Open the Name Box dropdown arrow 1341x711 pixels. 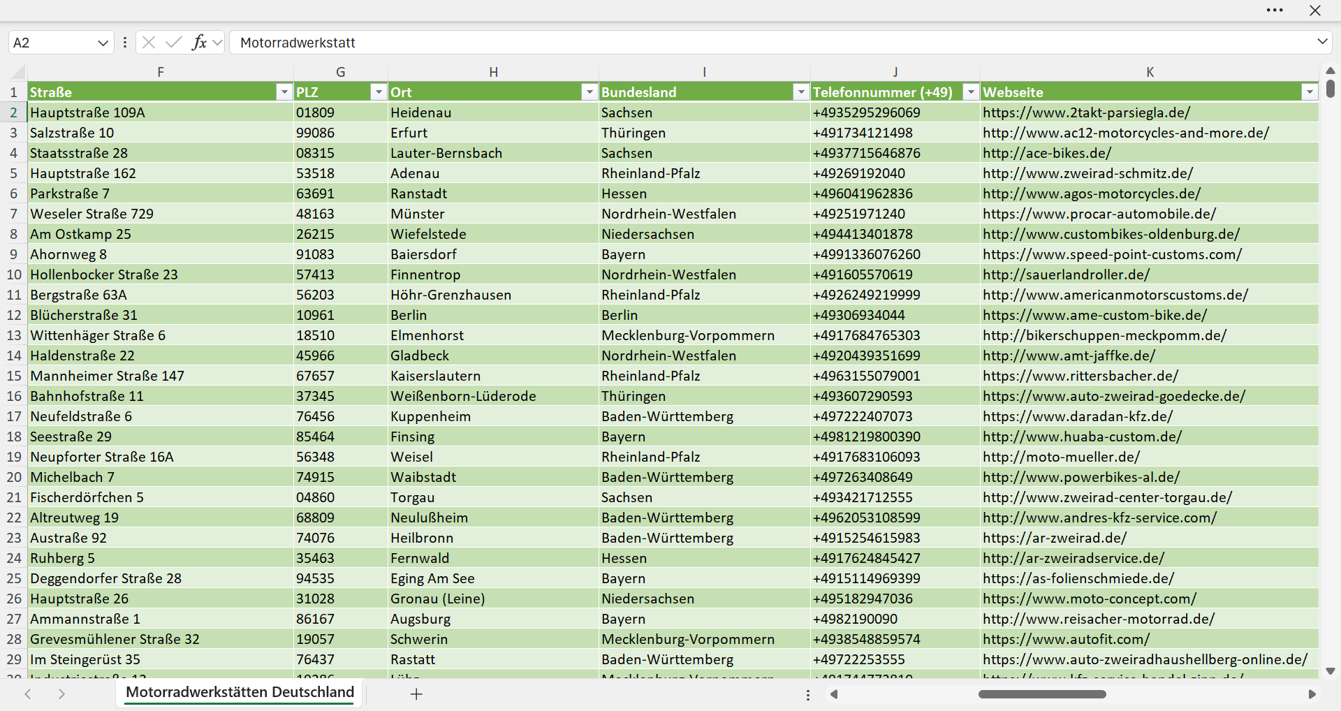[x=103, y=43]
